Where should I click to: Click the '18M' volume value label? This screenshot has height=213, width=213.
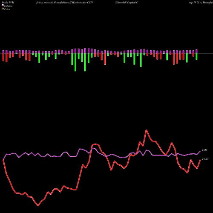point(204,150)
